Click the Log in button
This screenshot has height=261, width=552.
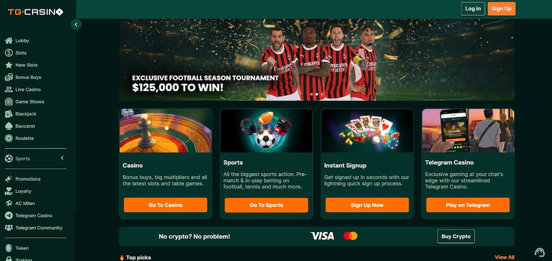click(473, 9)
